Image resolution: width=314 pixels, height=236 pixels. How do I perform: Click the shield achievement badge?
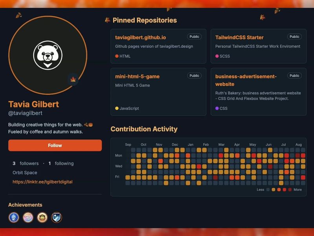56,218
